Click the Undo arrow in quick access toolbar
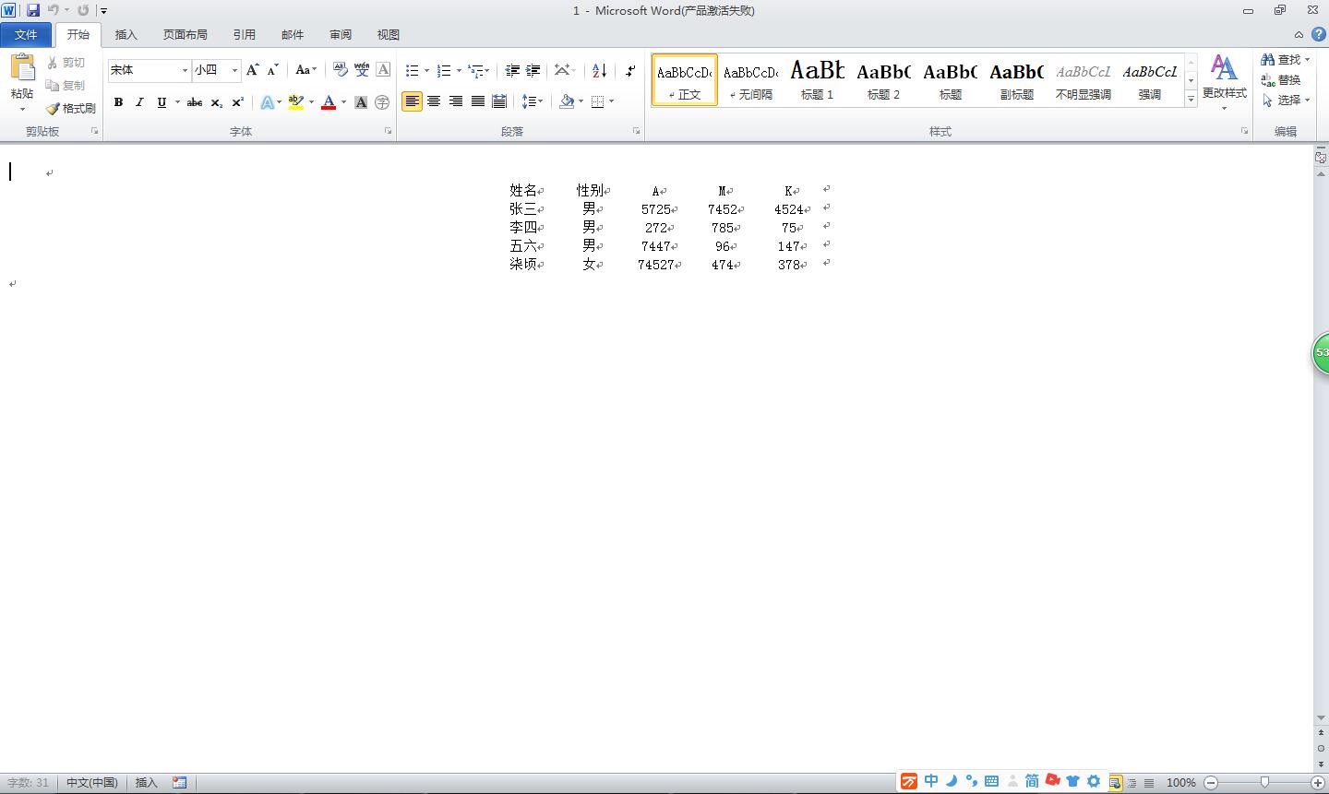The height and width of the screenshot is (794, 1329). click(54, 10)
